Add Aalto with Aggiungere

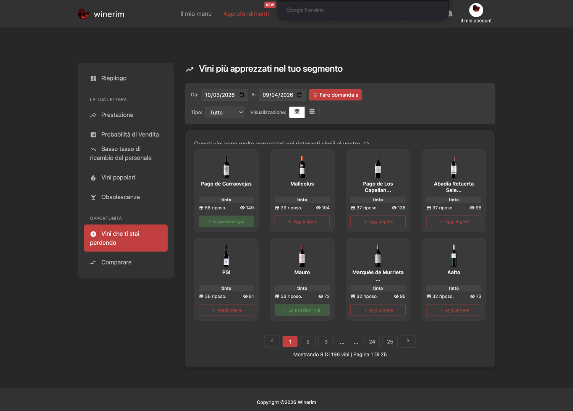pos(454,310)
